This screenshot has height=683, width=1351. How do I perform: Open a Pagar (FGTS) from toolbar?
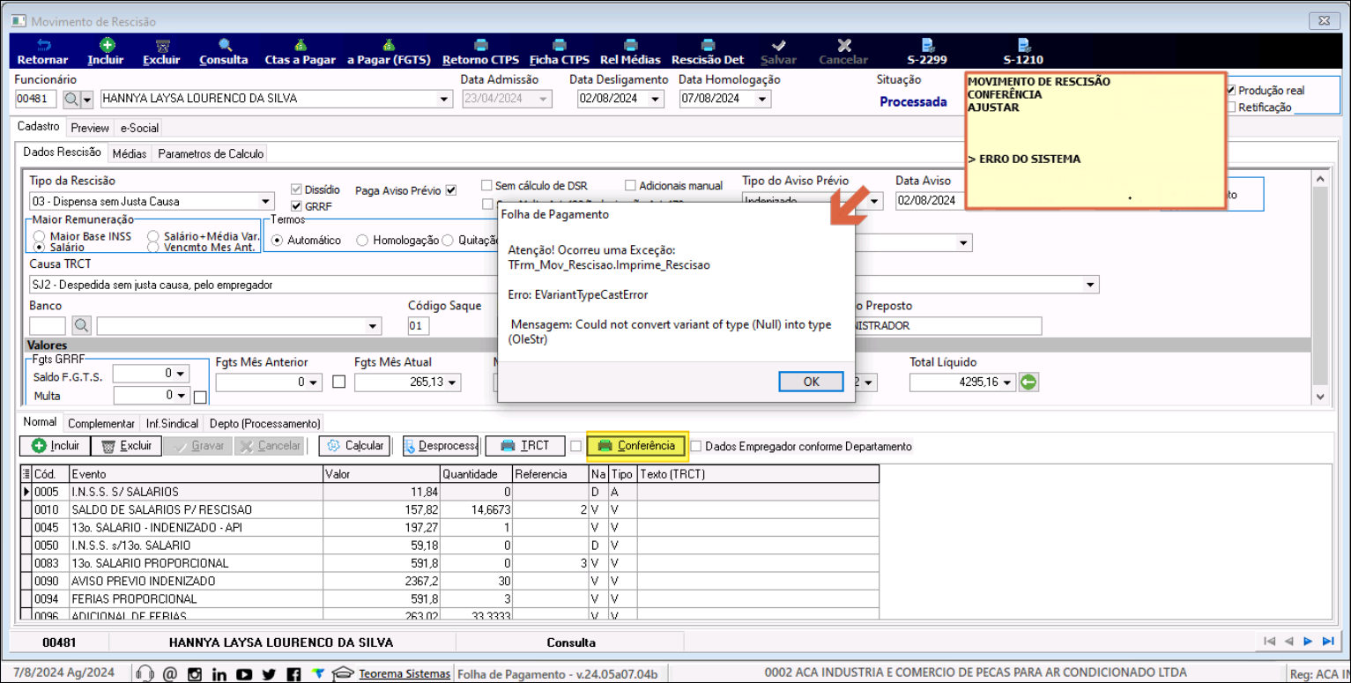(388, 45)
